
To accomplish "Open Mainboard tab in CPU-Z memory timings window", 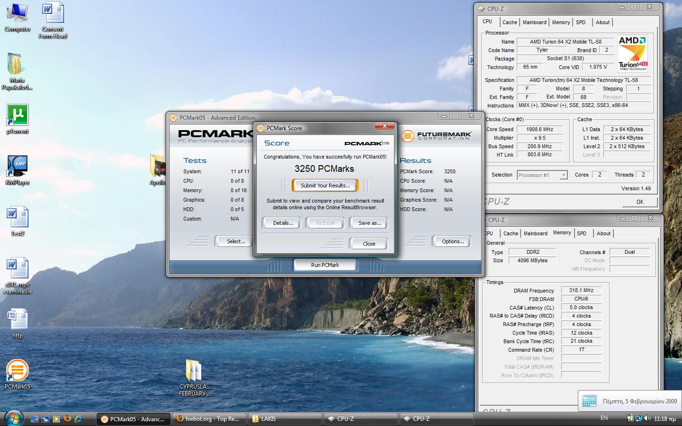I will coord(536,233).
